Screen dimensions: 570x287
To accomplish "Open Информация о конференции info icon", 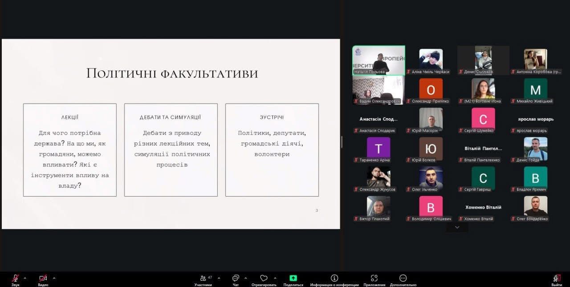I will tap(334, 278).
